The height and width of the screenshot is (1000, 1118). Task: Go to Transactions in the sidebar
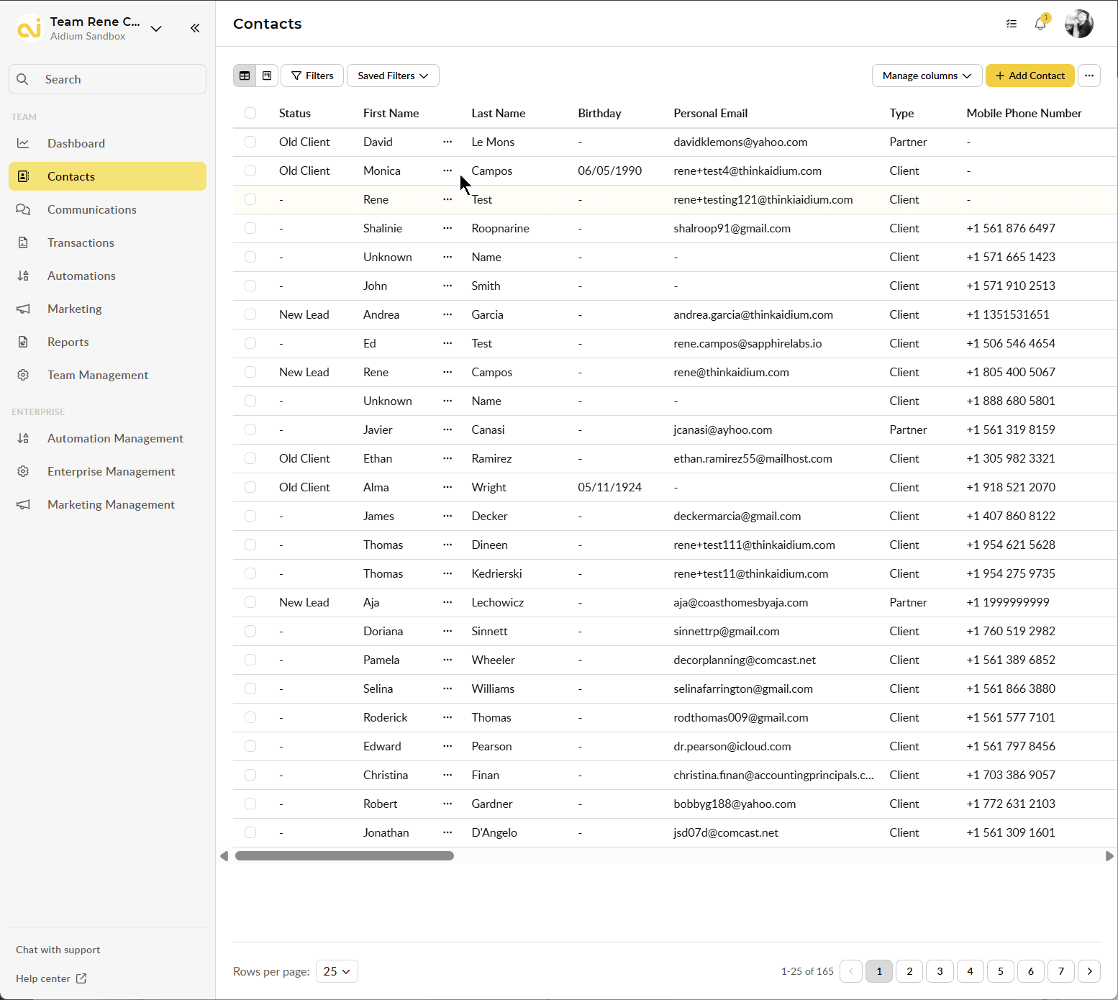click(x=81, y=242)
